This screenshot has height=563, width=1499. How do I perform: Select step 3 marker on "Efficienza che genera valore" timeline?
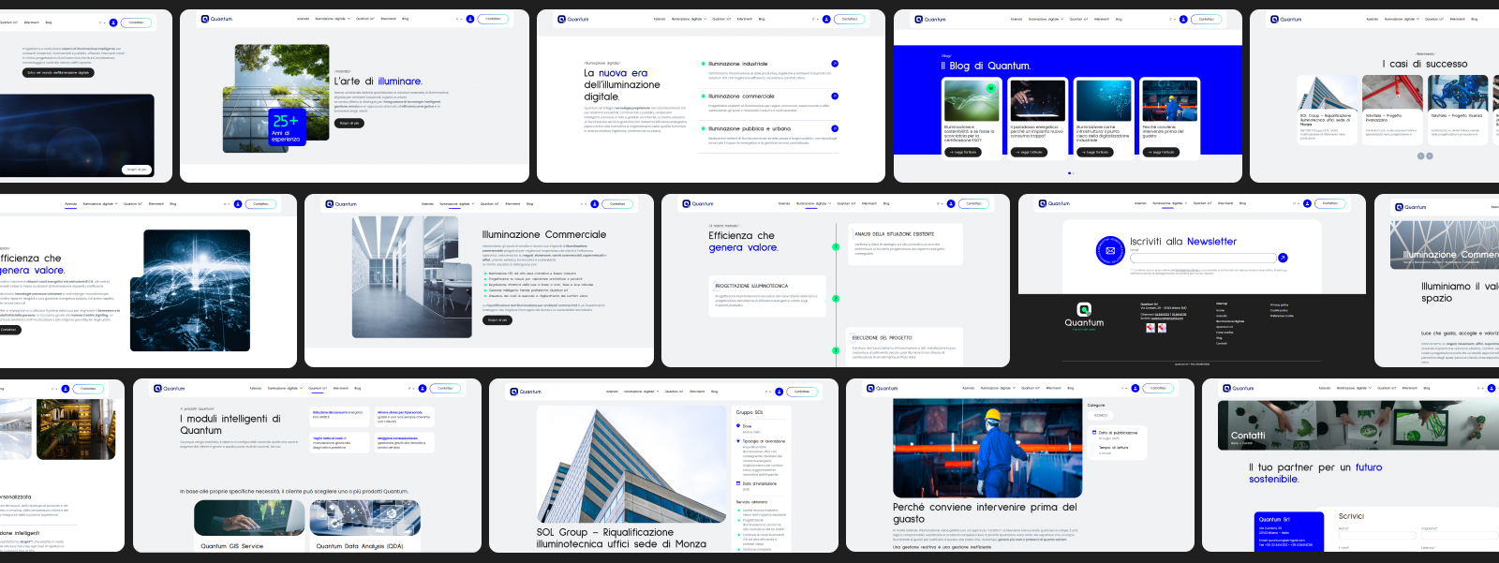tap(836, 350)
